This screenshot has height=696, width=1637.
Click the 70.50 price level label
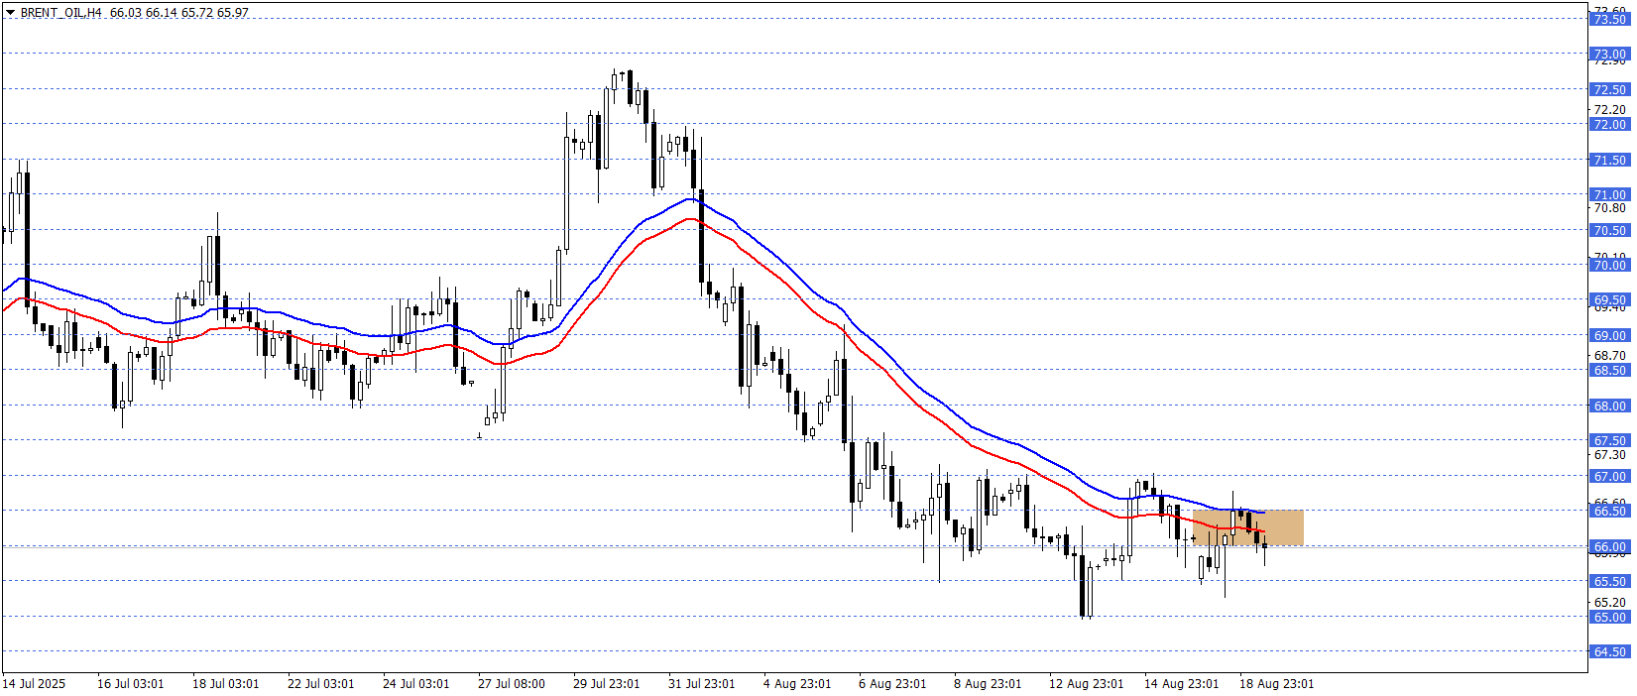pos(1609,231)
